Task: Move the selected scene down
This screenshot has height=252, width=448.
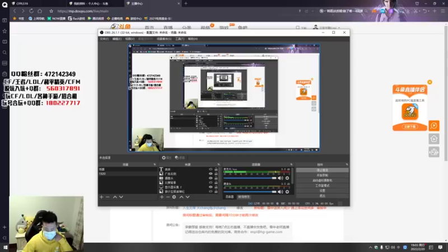Action: pos(121,197)
